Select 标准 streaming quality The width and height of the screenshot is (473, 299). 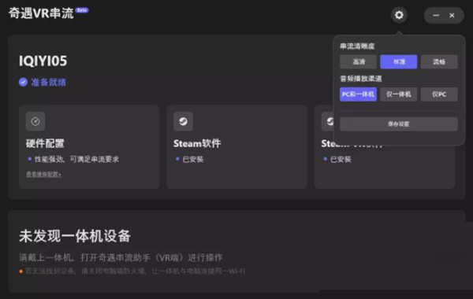(398, 61)
